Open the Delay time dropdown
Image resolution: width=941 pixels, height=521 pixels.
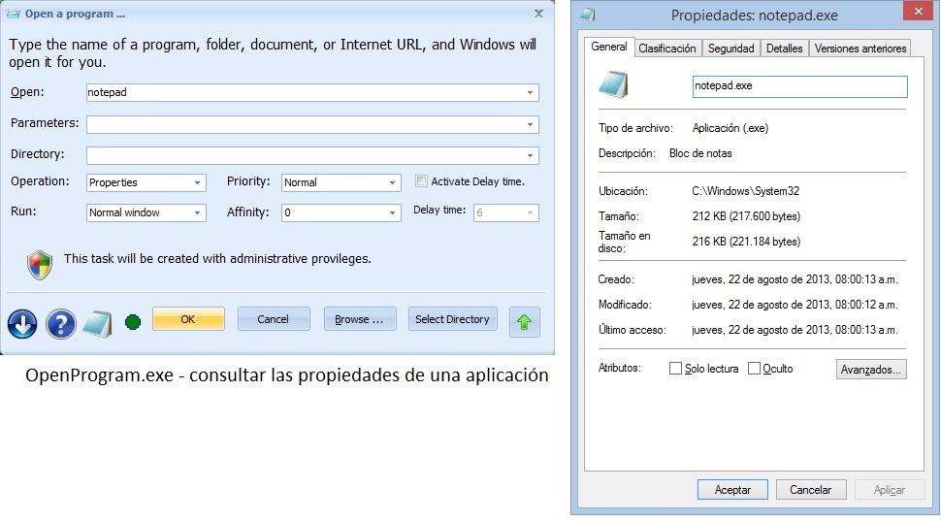[x=505, y=212]
